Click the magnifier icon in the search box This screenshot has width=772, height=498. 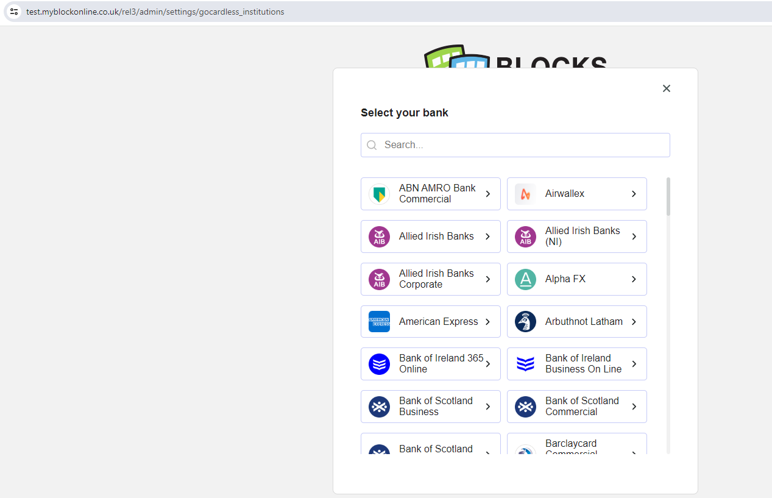click(x=372, y=145)
